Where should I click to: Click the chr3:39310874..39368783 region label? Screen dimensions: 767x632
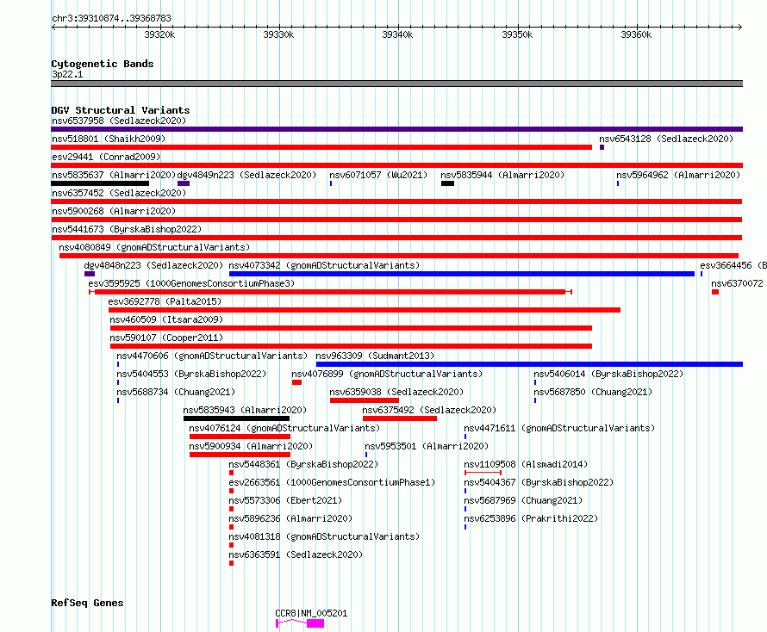pos(111,18)
